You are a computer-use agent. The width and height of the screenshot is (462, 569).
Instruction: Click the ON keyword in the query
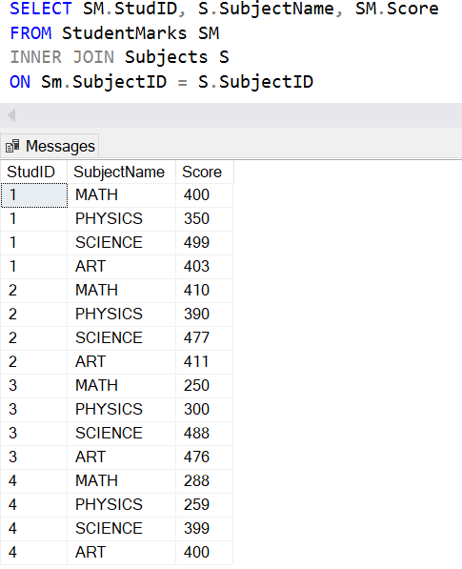(20, 82)
